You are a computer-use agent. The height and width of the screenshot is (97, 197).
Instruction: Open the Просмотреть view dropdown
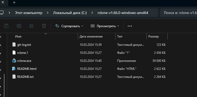(105, 26)
